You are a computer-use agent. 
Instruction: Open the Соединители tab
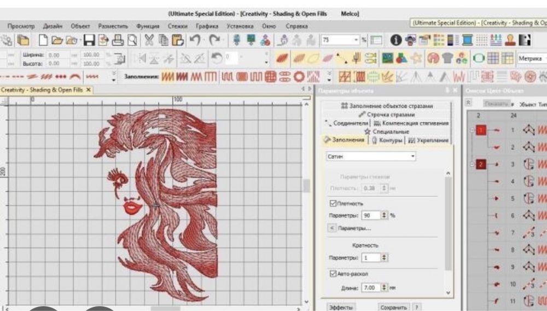346,123
